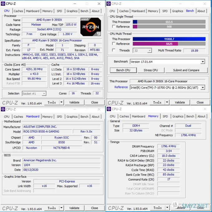This screenshot has width=212, height=212.
Task: Click multi thread Reference bar 5625
Action: (x=169, y=44)
